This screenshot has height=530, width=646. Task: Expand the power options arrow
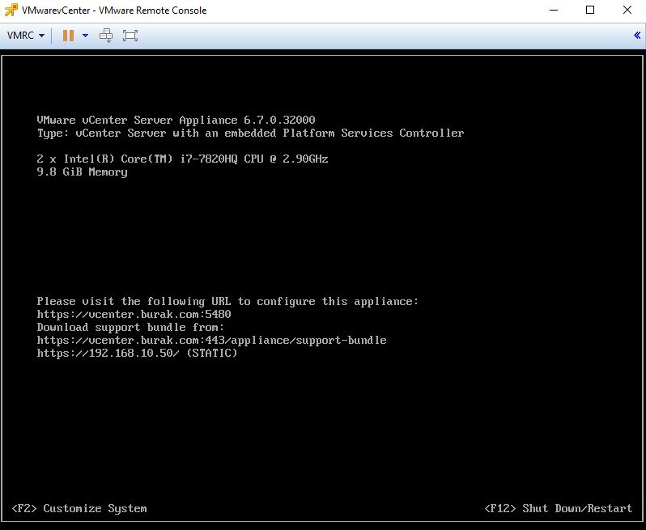85,36
